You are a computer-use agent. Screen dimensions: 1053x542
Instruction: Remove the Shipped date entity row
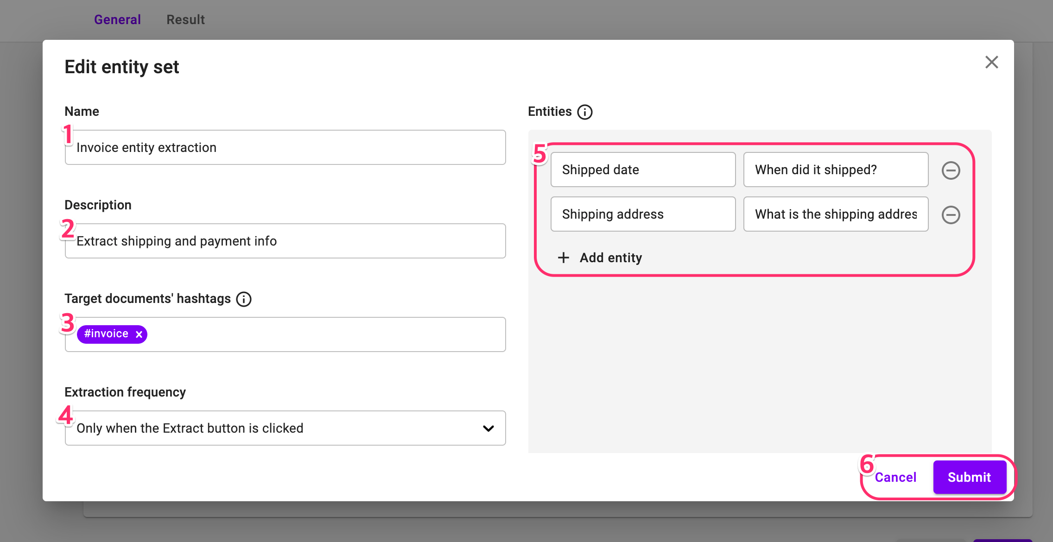(951, 170)
